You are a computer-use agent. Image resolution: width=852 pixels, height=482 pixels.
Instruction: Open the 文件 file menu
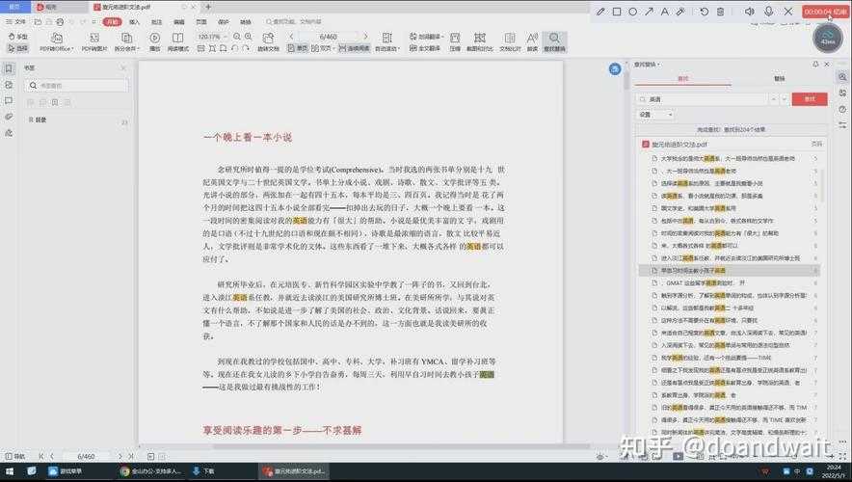15,22
